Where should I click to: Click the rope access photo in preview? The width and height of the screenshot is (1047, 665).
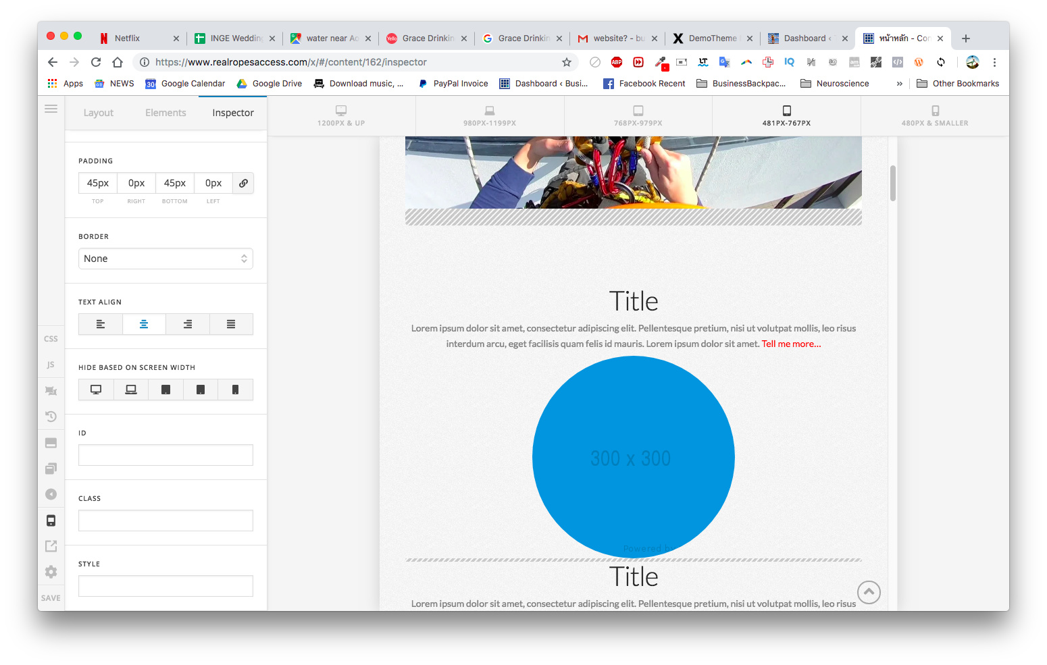pos(633,172)
